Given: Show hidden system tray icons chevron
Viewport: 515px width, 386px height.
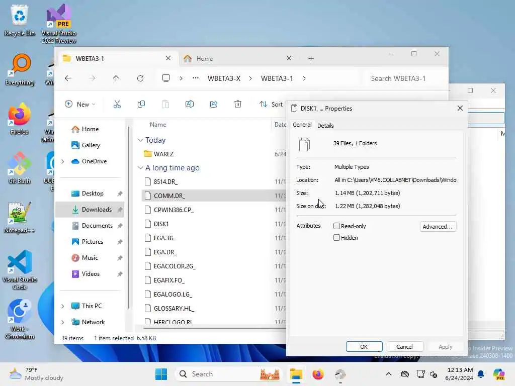Looking at the screenshot, I should [389, 374].
